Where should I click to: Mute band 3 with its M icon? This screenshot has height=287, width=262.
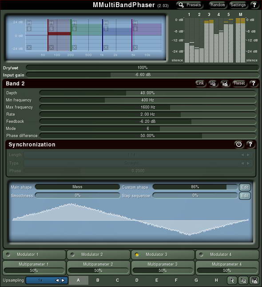pos(74,23)
